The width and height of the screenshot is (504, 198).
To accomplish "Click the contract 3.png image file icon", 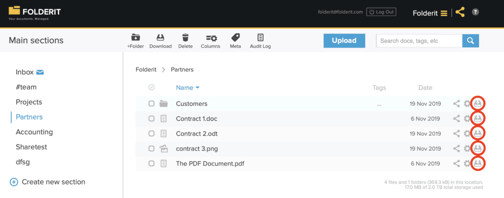I will pos(163,148).
